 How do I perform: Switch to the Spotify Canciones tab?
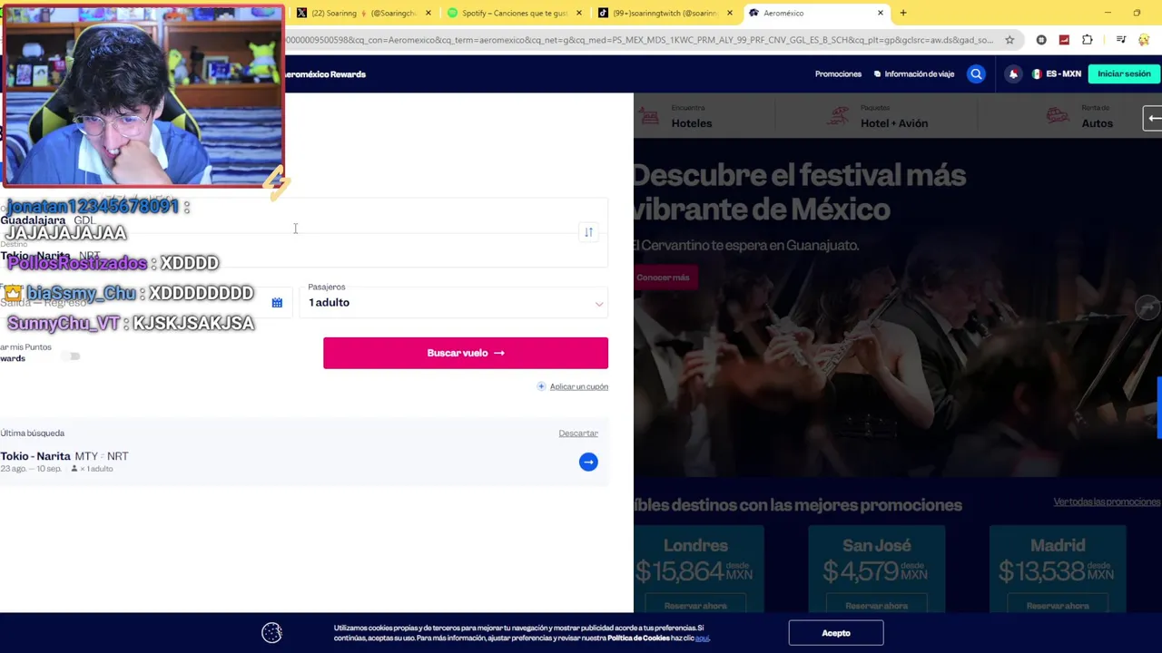click(x=516, y=13)
